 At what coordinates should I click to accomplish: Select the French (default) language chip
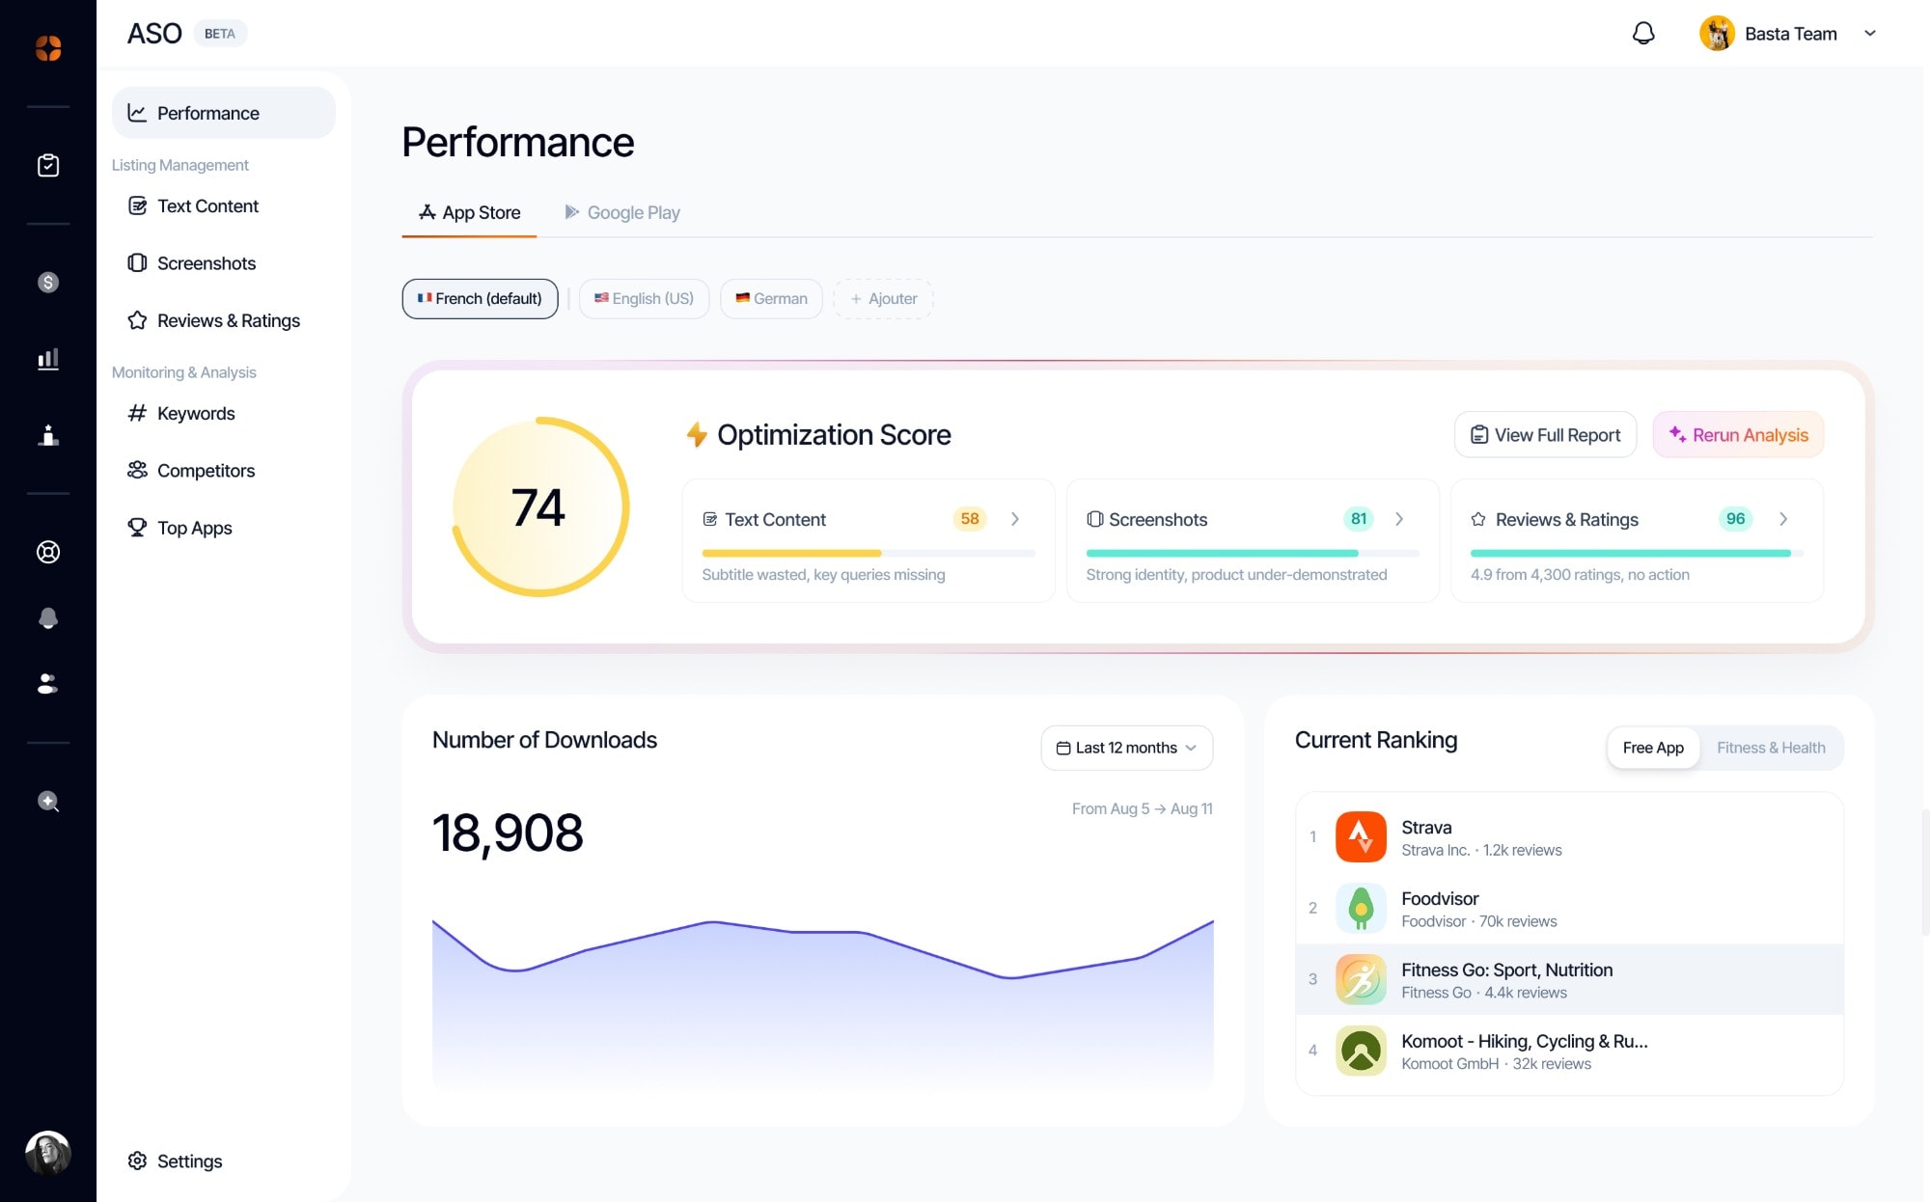pos(480,299)
